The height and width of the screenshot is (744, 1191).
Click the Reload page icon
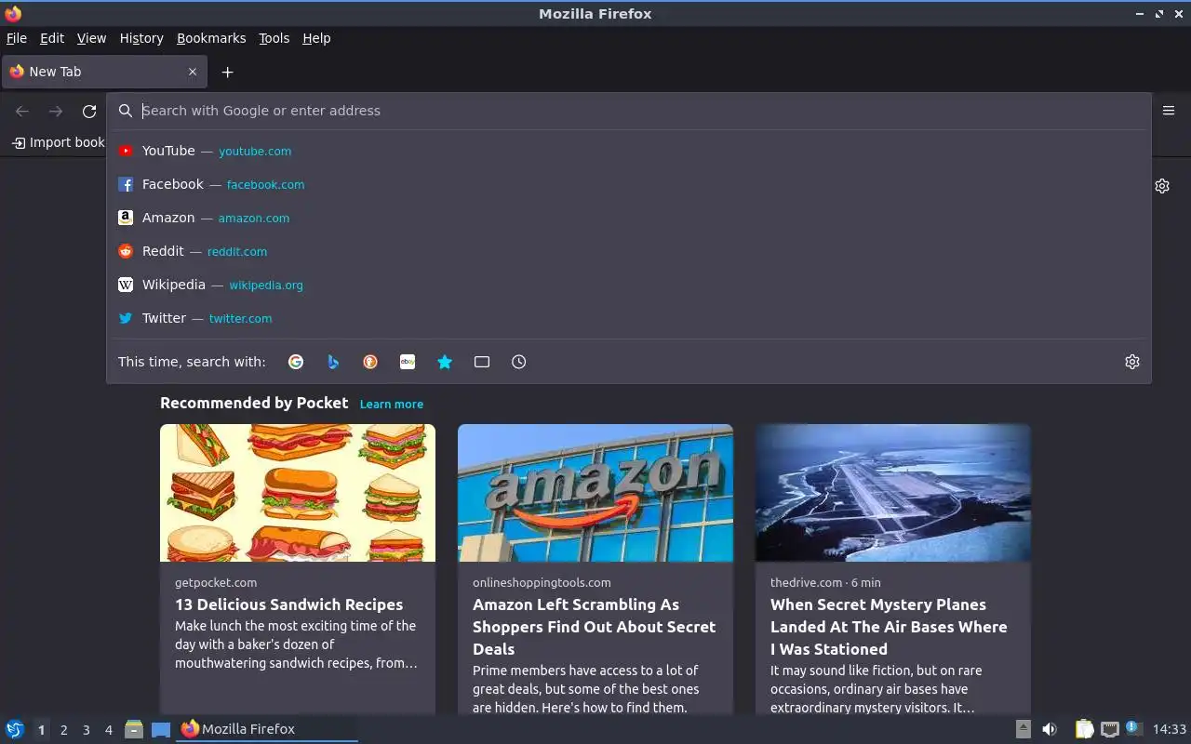coord(89,112)
